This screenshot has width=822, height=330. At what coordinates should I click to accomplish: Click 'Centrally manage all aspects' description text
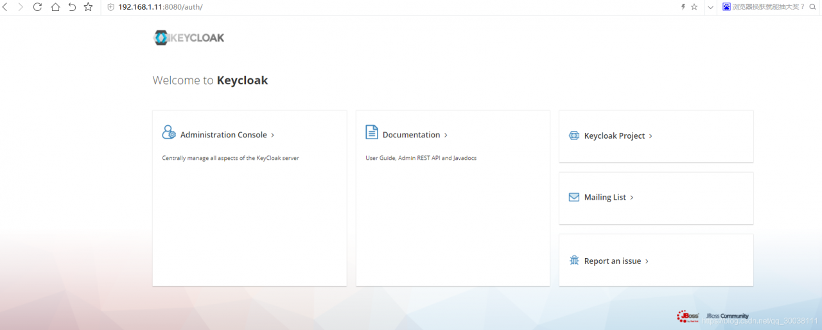231,158
